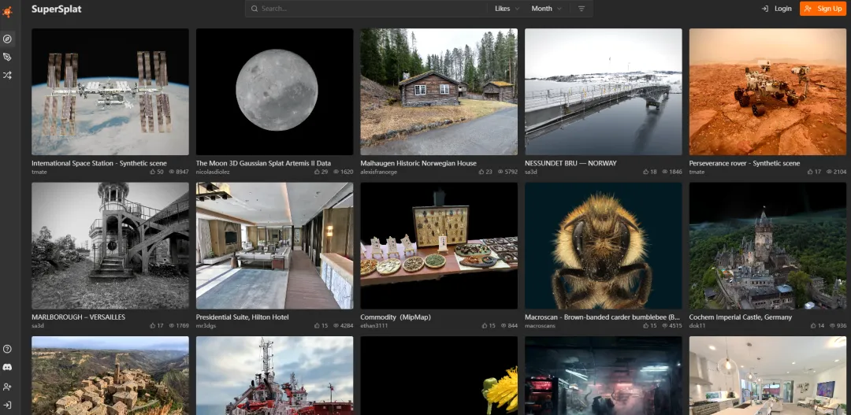Click title 'Cochem Imperial Castle, Germany'
The image size is (851, 415).
coord(740,317)
